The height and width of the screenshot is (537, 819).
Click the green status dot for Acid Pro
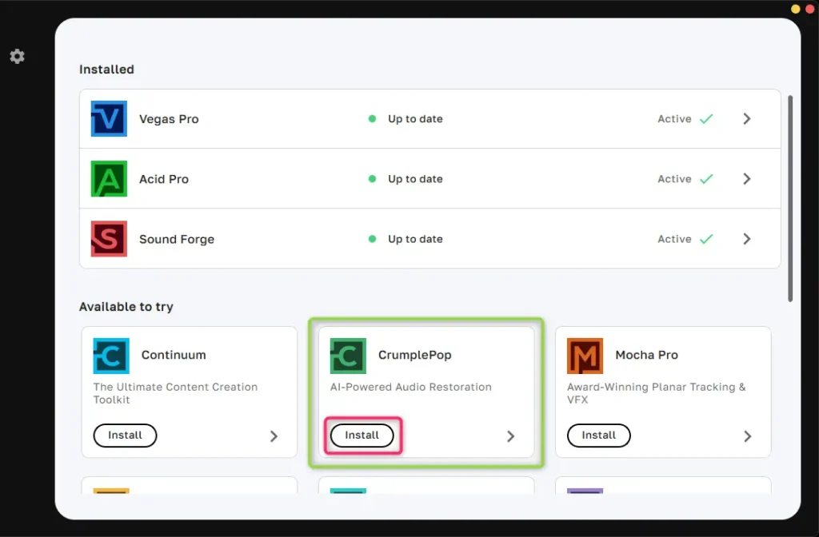click(372, 178)
